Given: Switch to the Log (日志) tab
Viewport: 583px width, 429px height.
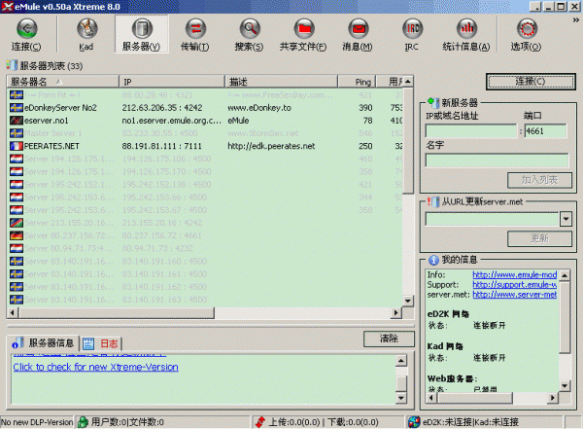Looking at the screenshot, I should (100, 343).
